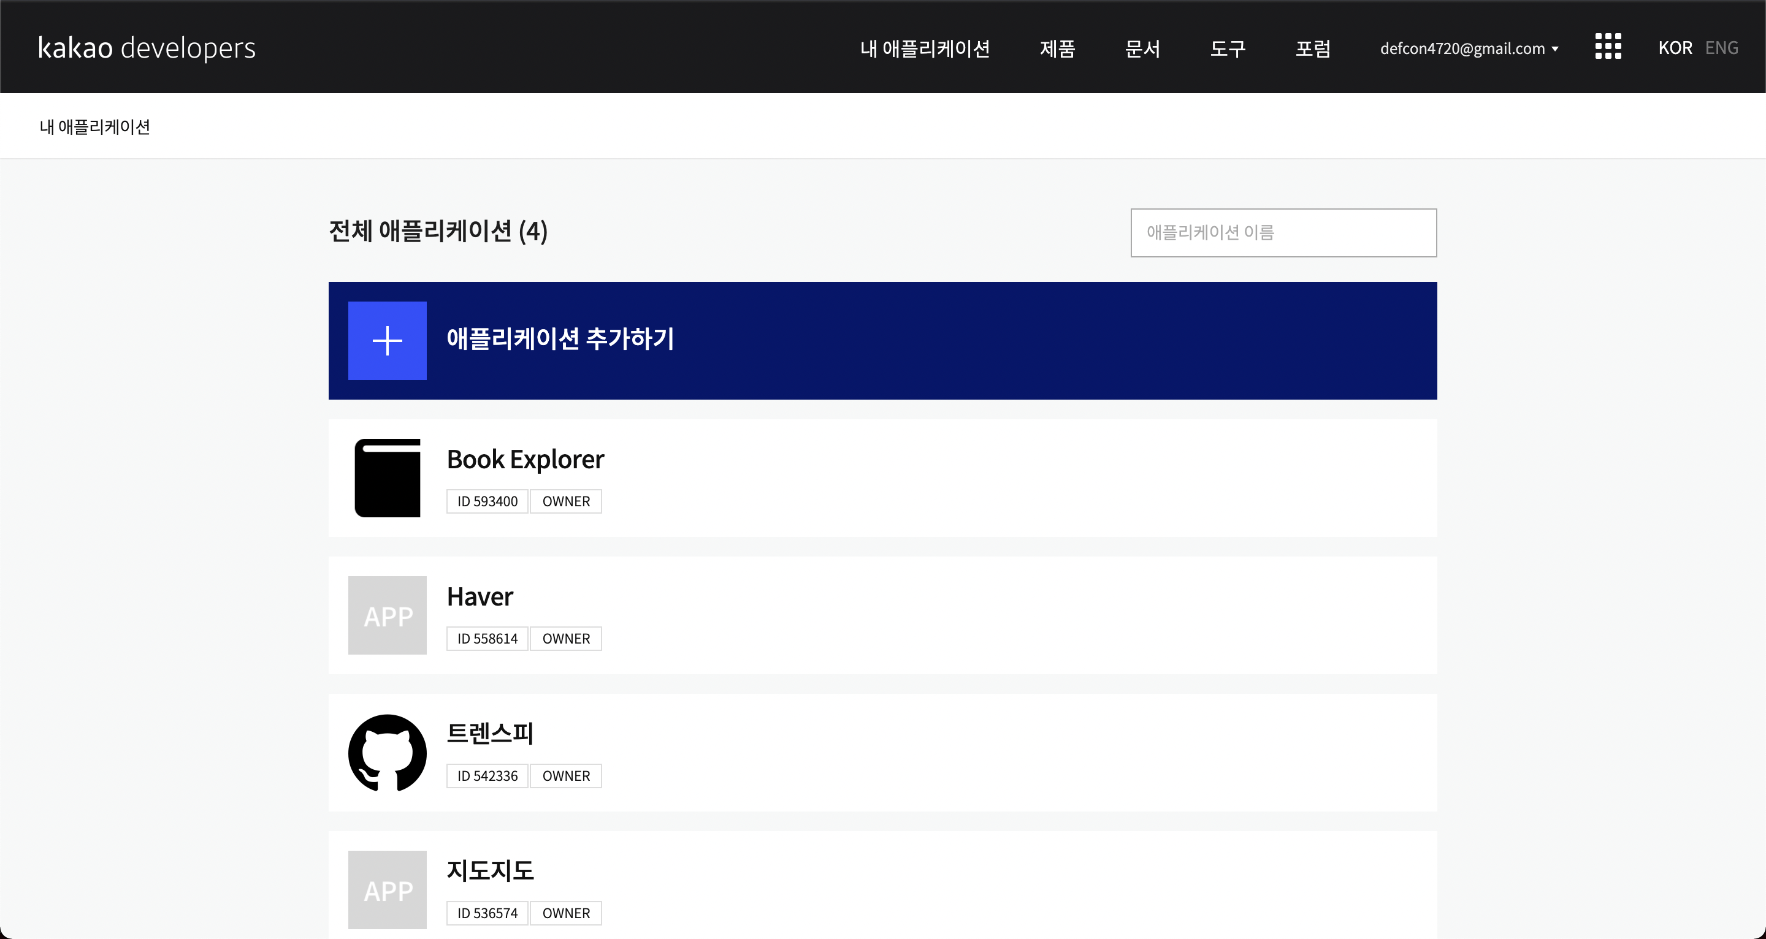1766x939 pixels.
Task: Open the 도구 menu dropdown
Action: coord(1227,48)
